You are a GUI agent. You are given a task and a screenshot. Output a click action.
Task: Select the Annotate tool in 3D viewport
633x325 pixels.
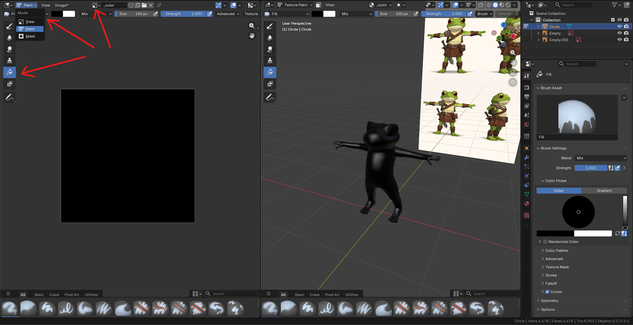[x=270, y=97]
